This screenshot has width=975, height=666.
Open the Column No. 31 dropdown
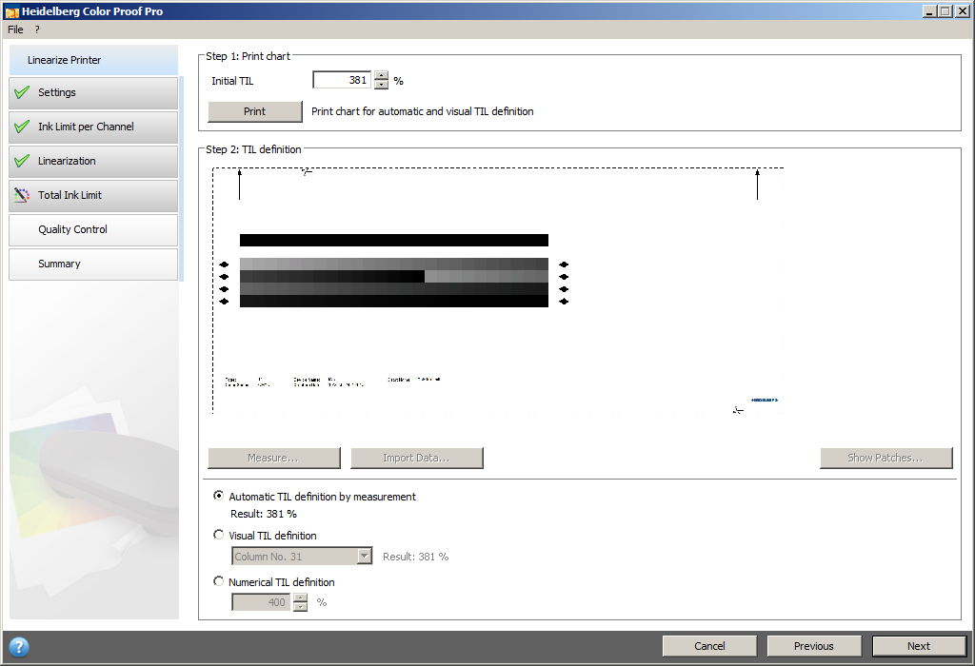coord(302,556)
